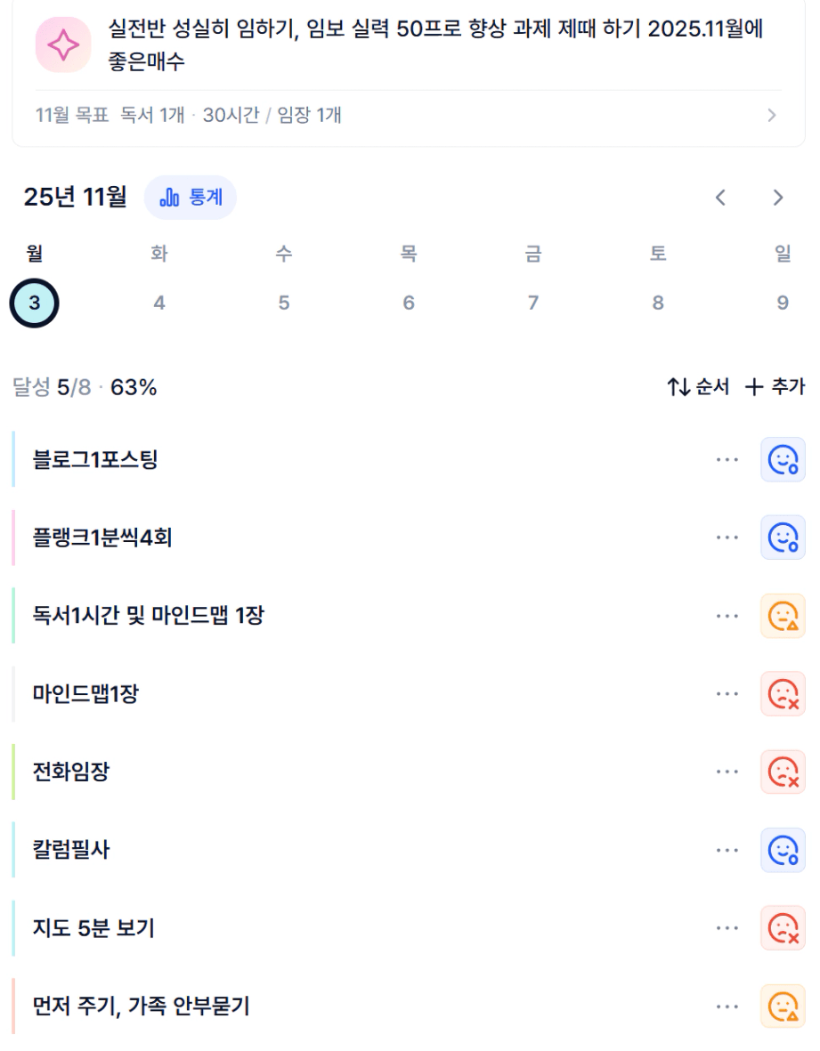Click orange status face for 먼저 주기, 가족 안부묻기
820x1051 pixels.
[783, 1006]
